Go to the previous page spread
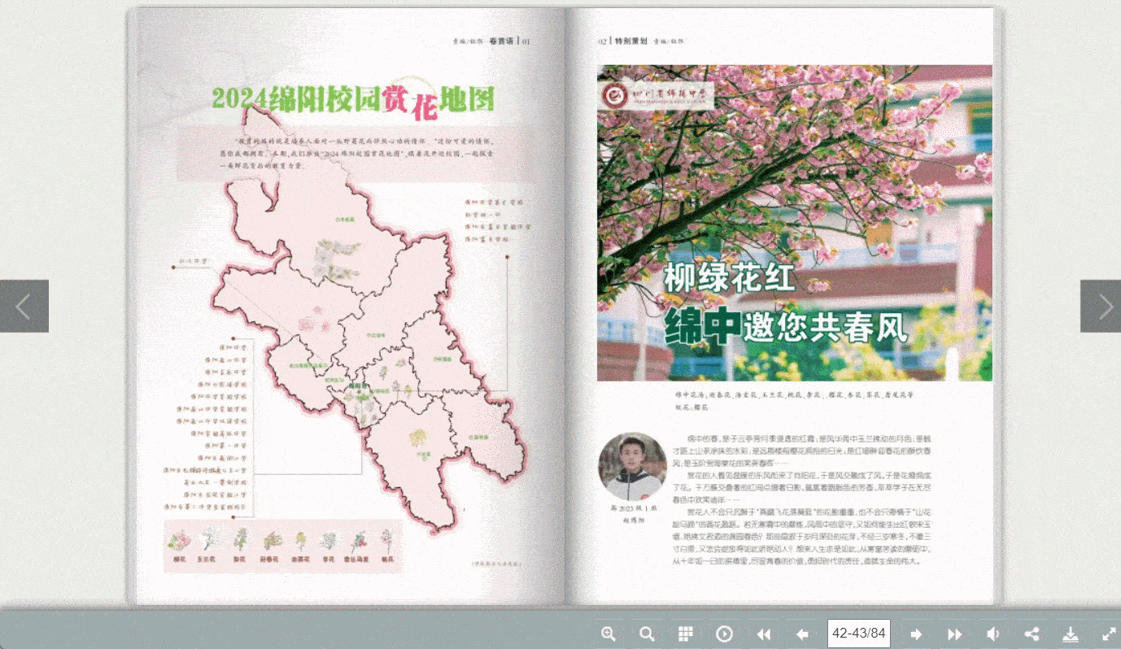Image resolution: width=1121 pixels, height=649 pixels. [802, 634]
